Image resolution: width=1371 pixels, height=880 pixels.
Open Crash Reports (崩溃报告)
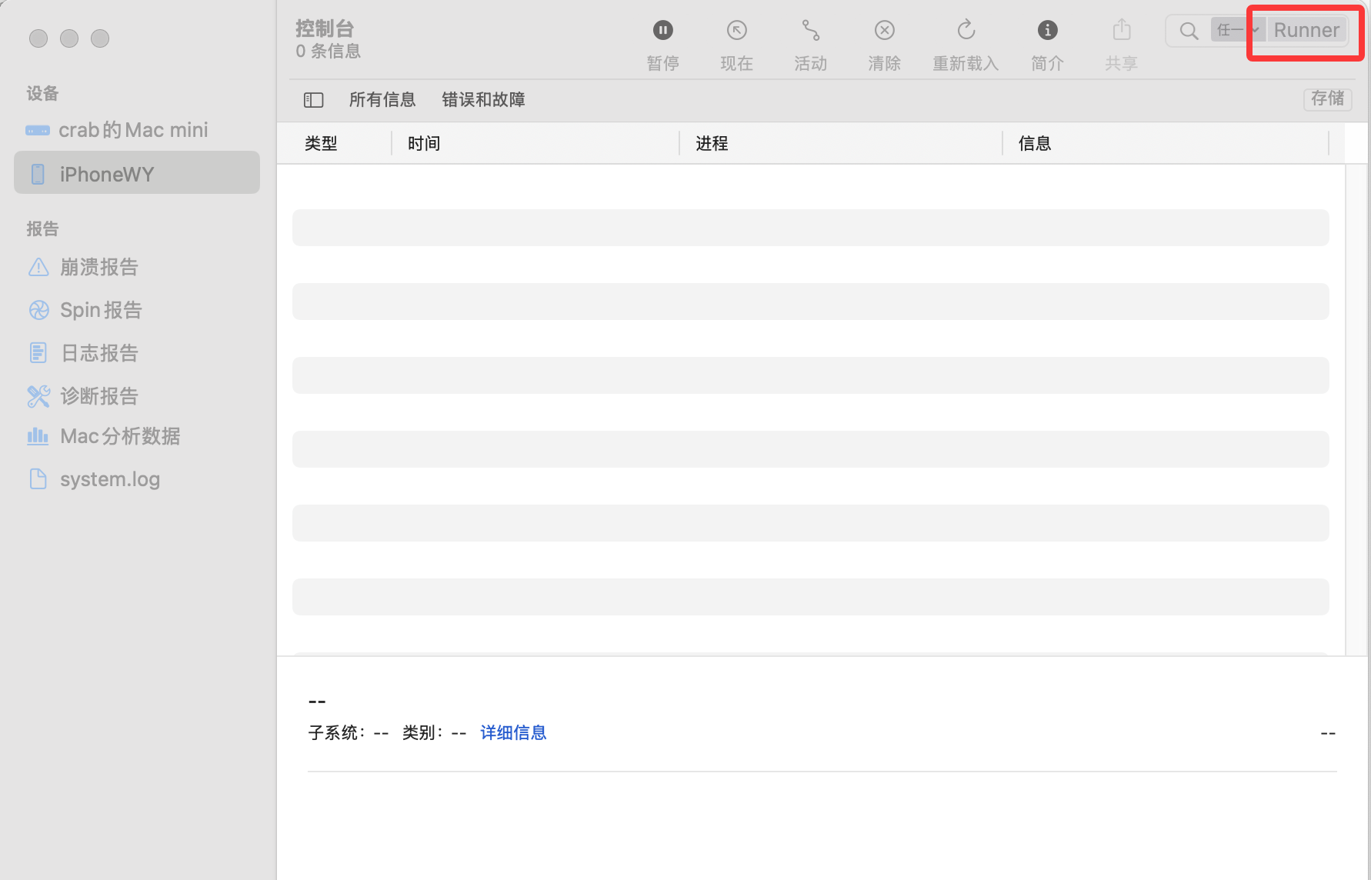[98, 267]
